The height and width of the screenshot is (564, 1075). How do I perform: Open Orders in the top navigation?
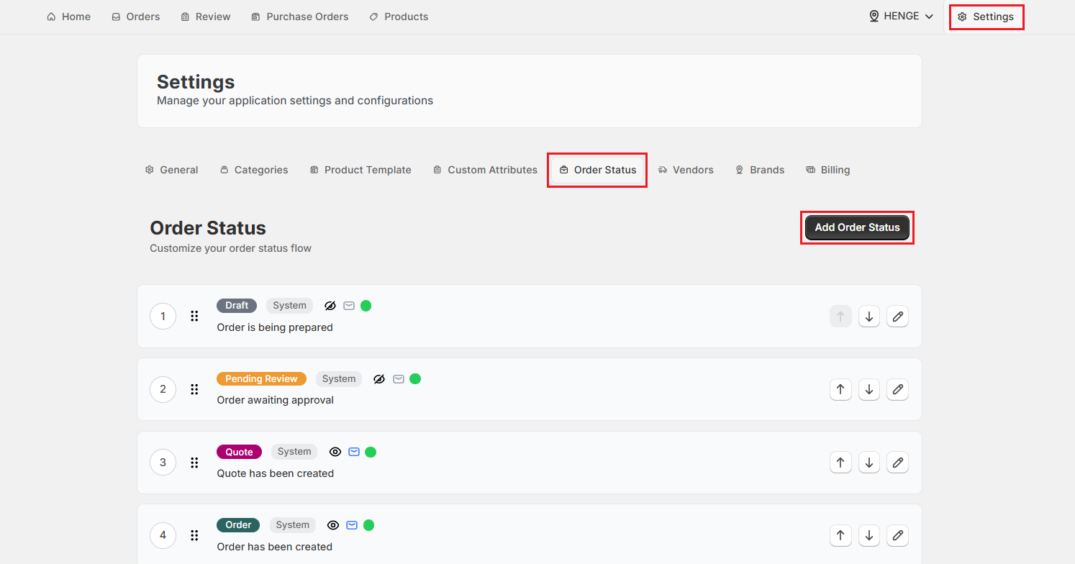(x=136, y=17)
